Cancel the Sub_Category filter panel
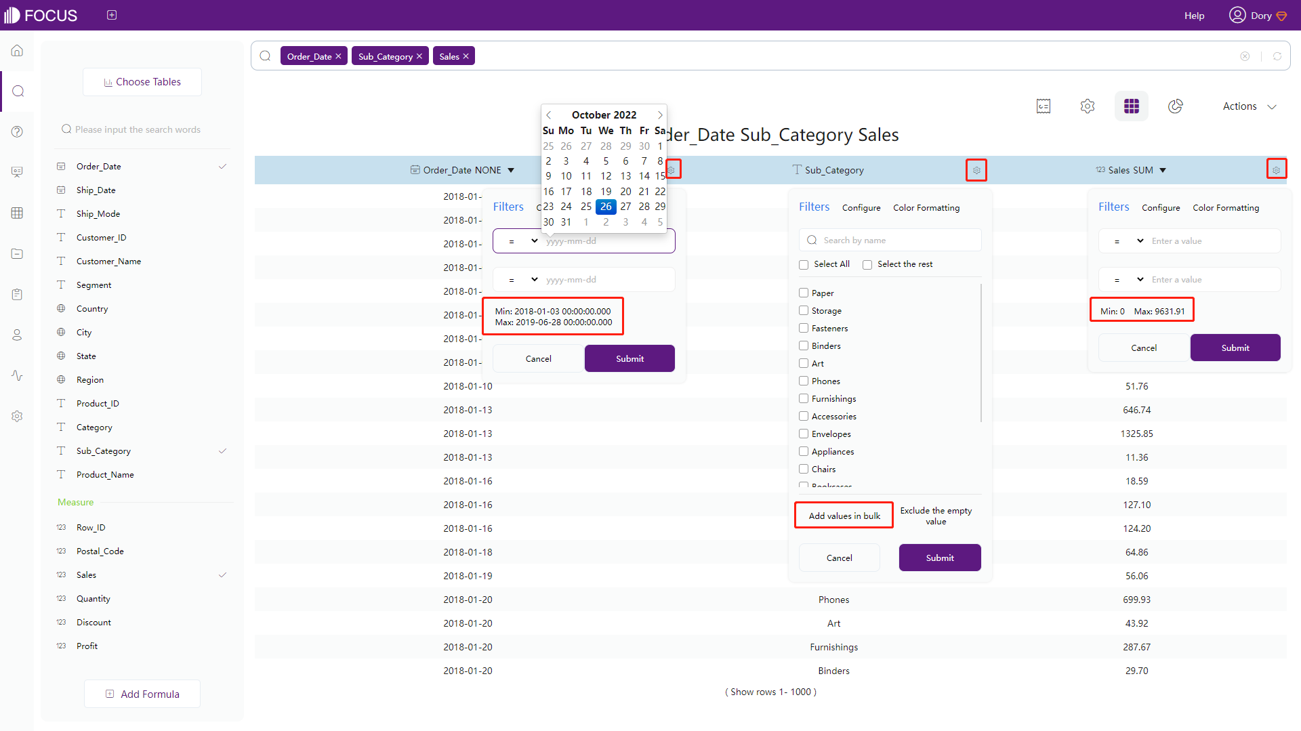This screenshot has height=731, width=1301. click(x=840, y=558)
